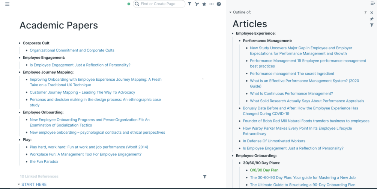The image size is (377, 189).
Task: Open the graph overview icon in top bar
Action: click(197, 4)
